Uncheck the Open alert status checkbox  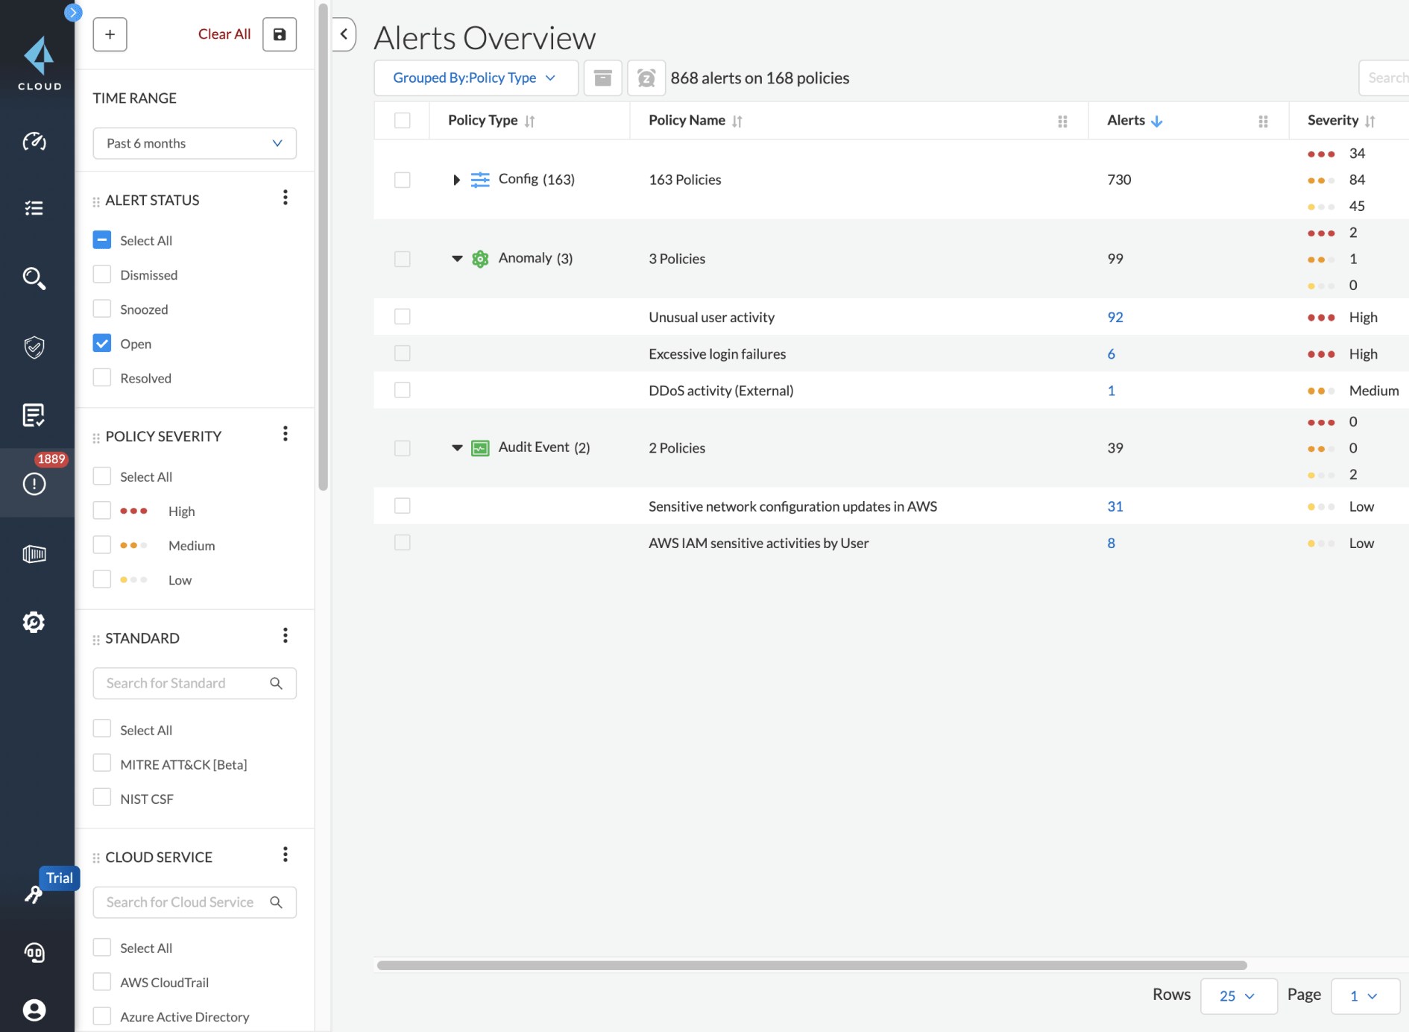(x=102, y=343)
